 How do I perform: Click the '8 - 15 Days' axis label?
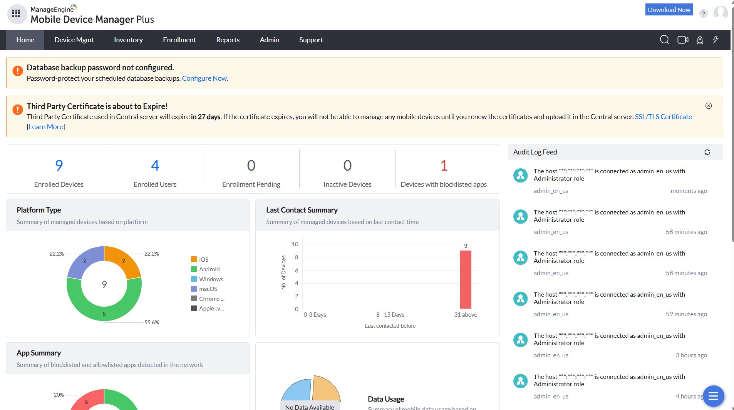[x=390, y=314]
